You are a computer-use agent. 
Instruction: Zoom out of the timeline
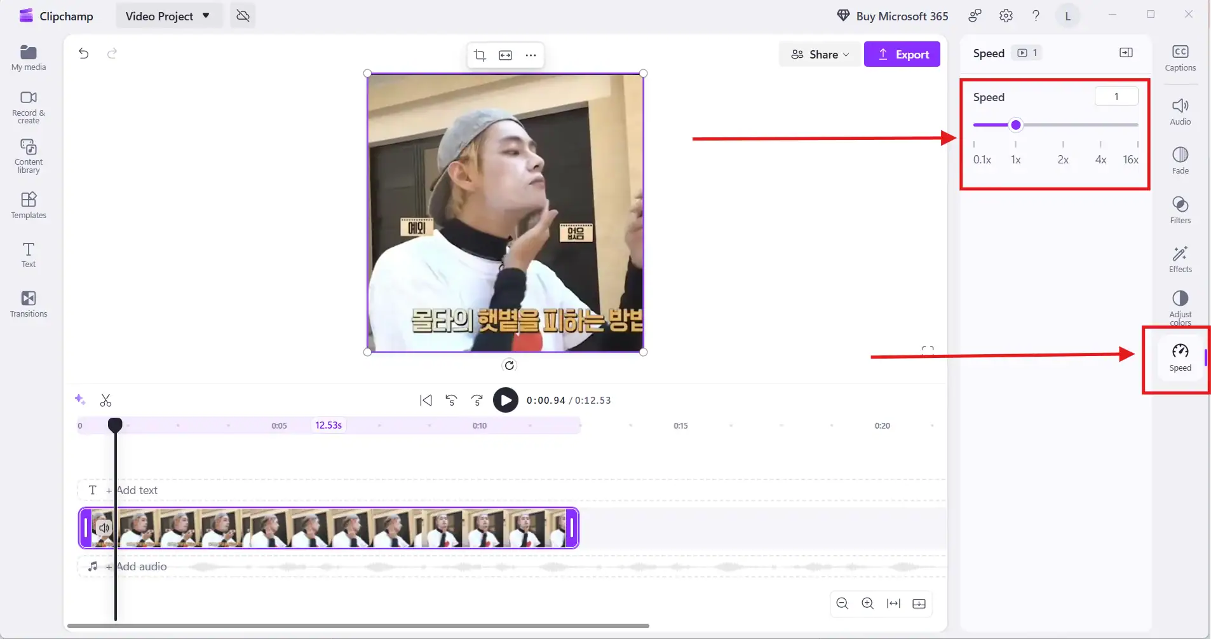click(842, 603)
